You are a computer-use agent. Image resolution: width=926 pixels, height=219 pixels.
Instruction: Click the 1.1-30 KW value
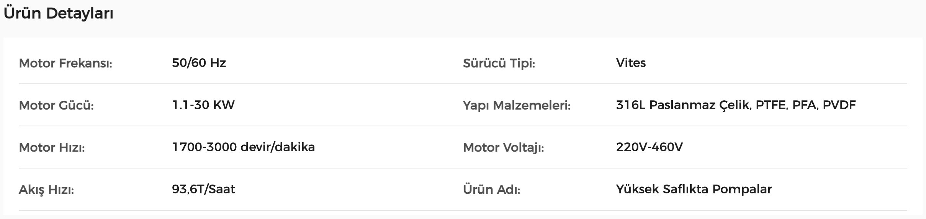[203, 105]
